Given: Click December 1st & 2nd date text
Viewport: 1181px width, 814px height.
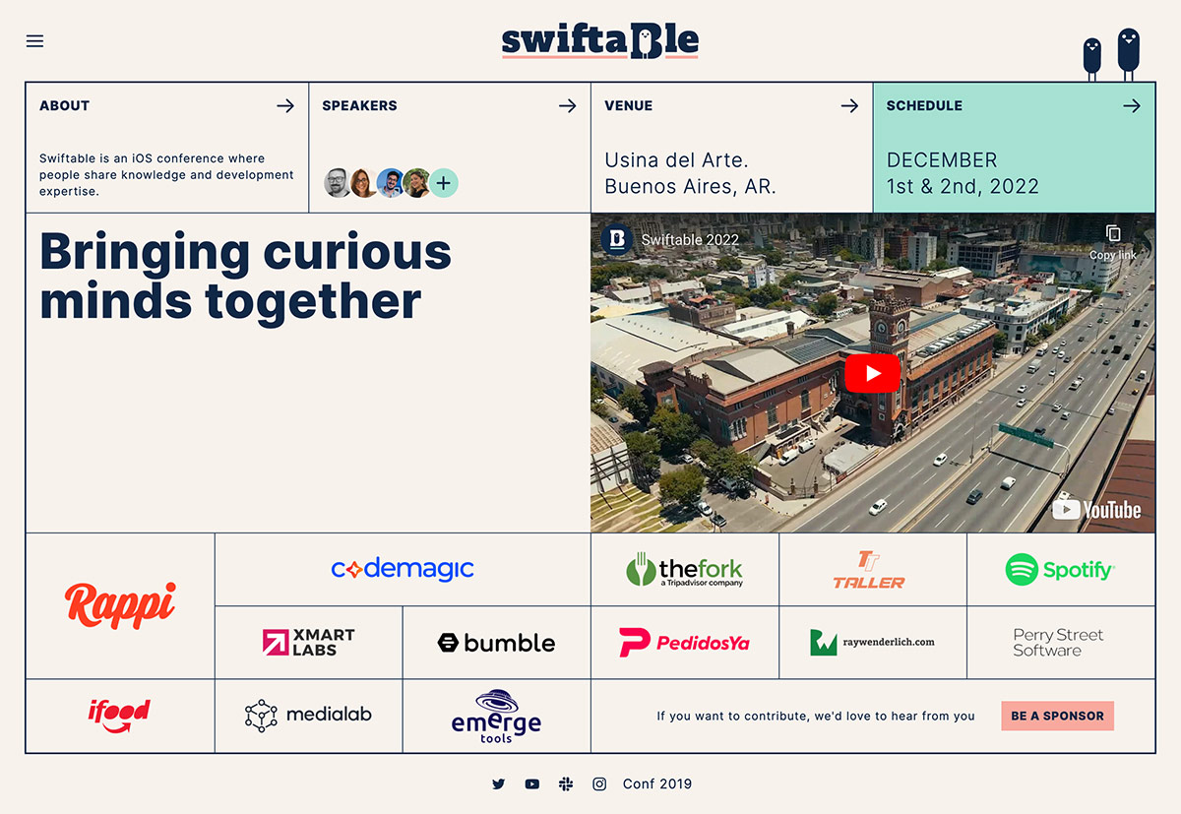Looking at the screenshot, I should coord(963,173).
